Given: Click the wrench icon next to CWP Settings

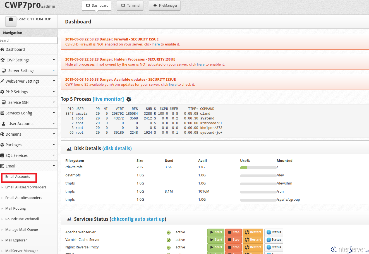Looking at the screenshot, I should coord(3,60).
